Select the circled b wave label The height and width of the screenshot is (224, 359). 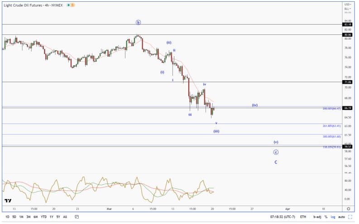pyautogui.click(x=138, y=22)
